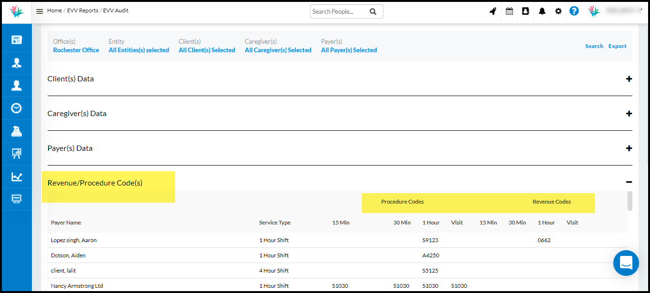
Task: Select the cash register sidebar icon
Action: [x=17, y=131]
